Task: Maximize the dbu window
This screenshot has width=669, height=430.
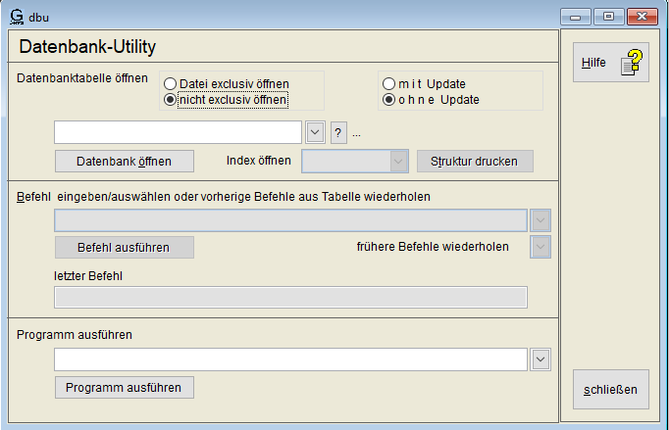Action: click(x=608, y=17)
